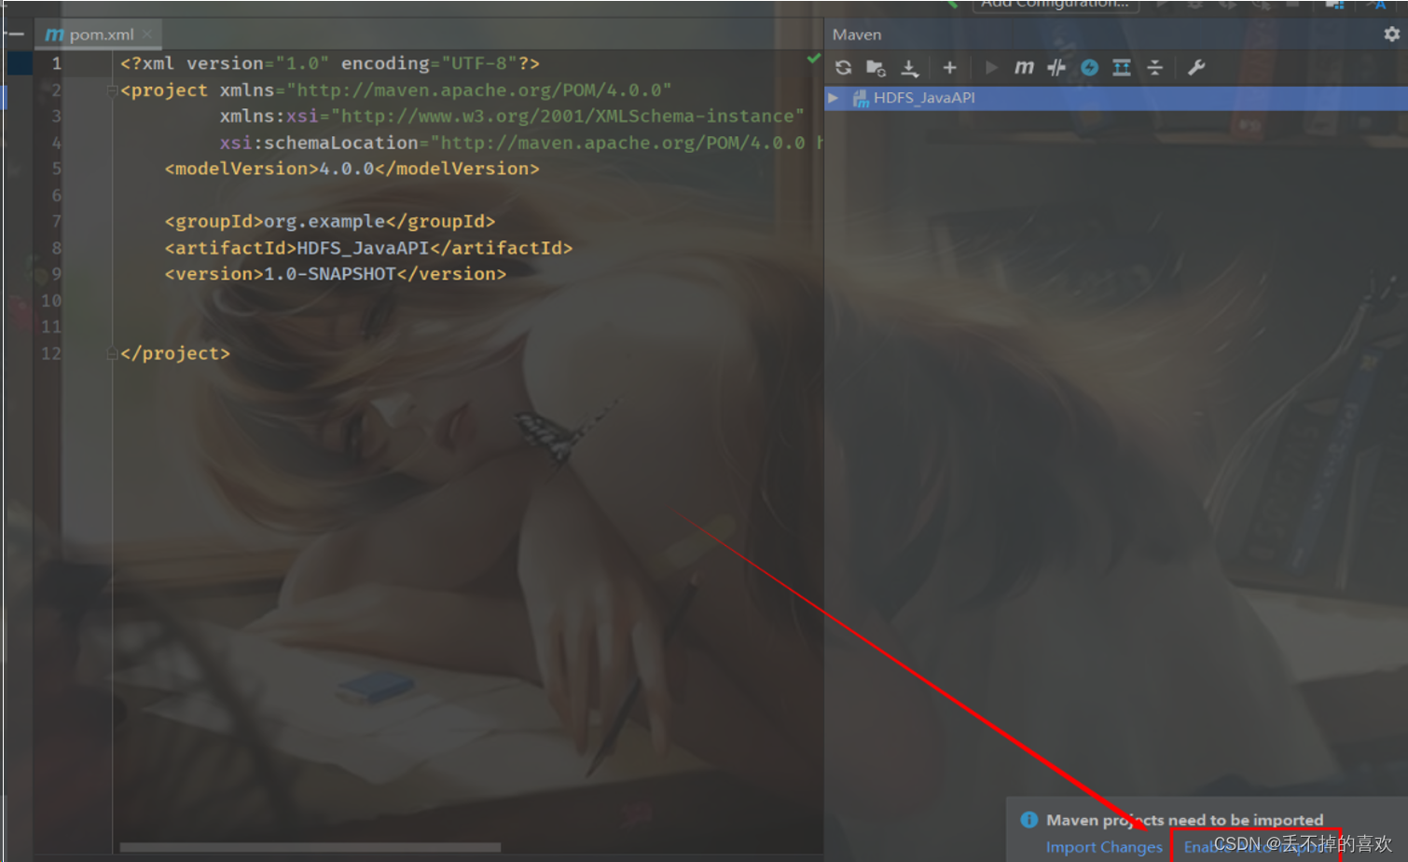1408x862 pixels.
Task: Click the modelVersion 4.0.0 line
Action: pos(352,169)
